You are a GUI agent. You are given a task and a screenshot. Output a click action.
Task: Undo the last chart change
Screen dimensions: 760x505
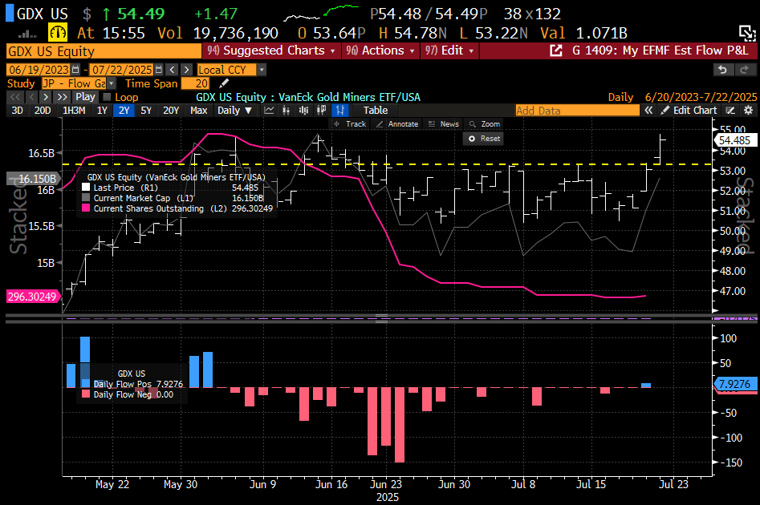722,70
